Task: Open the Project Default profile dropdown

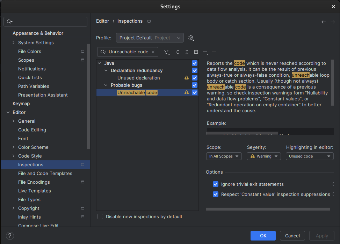Action: [150, 38]
